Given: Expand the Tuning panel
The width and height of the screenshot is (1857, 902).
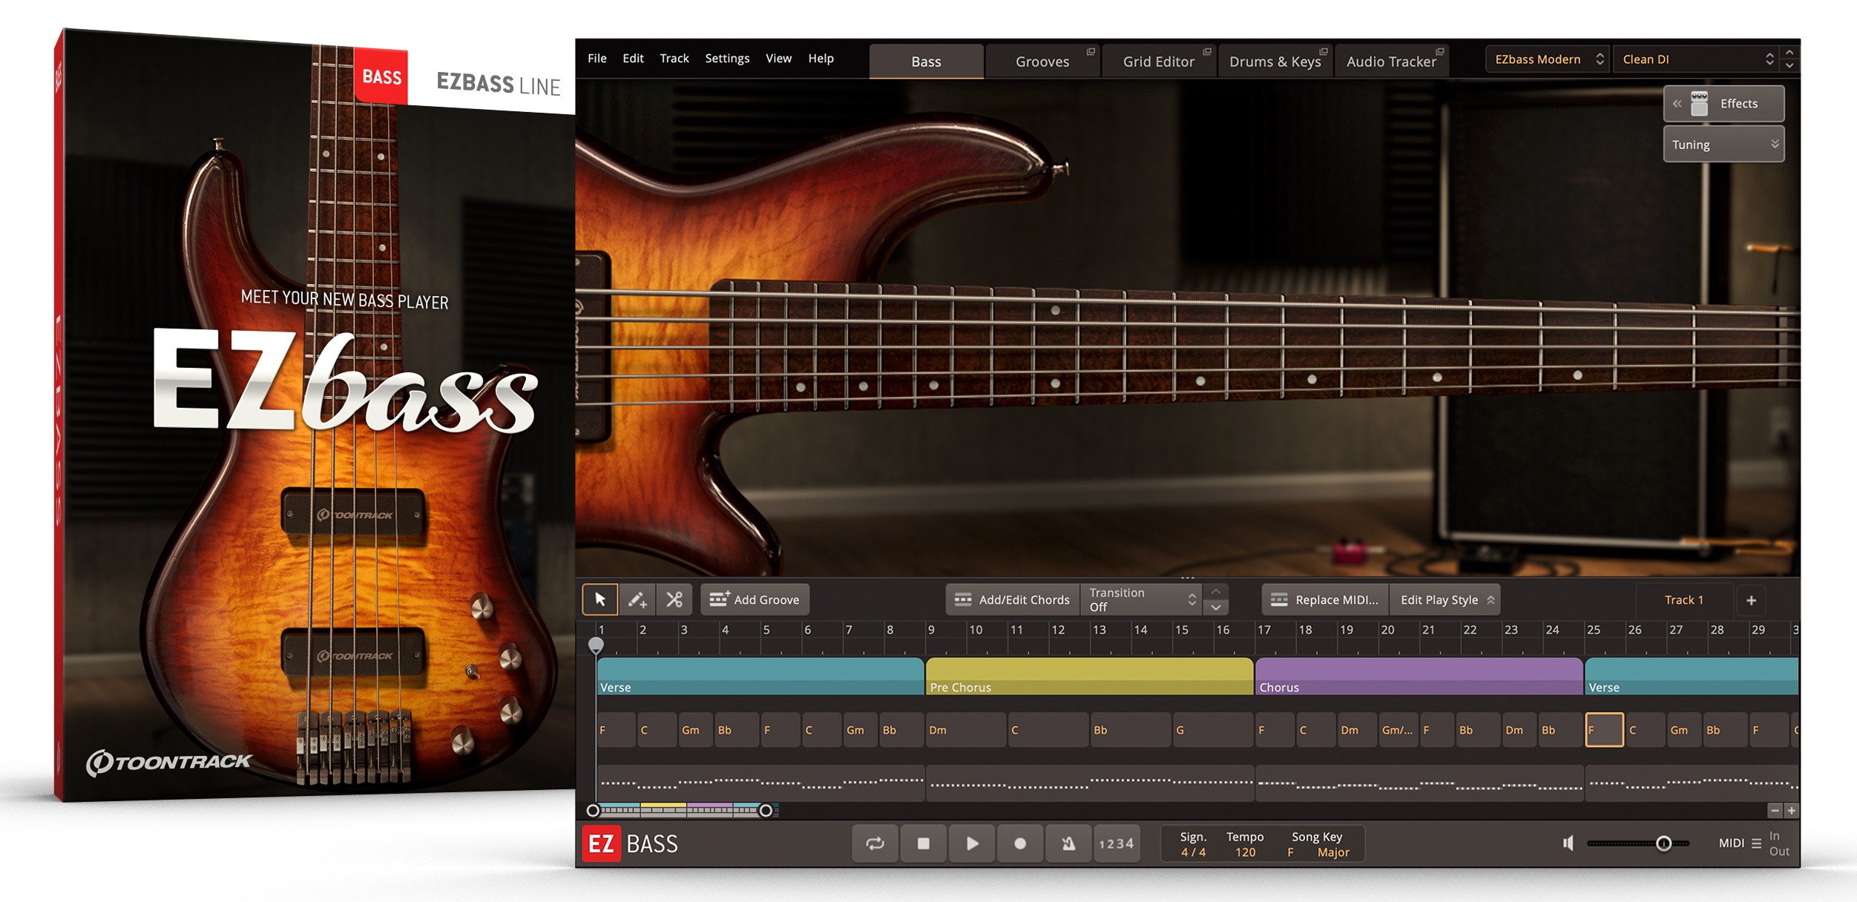Looking at the screenshot, I should [1724, 145].
